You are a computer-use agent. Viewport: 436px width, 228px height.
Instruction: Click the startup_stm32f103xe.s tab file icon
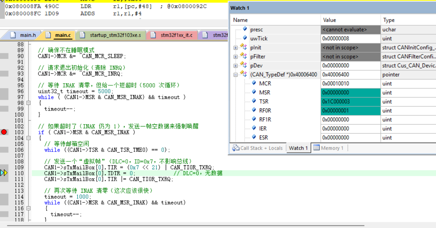point(83,35)
